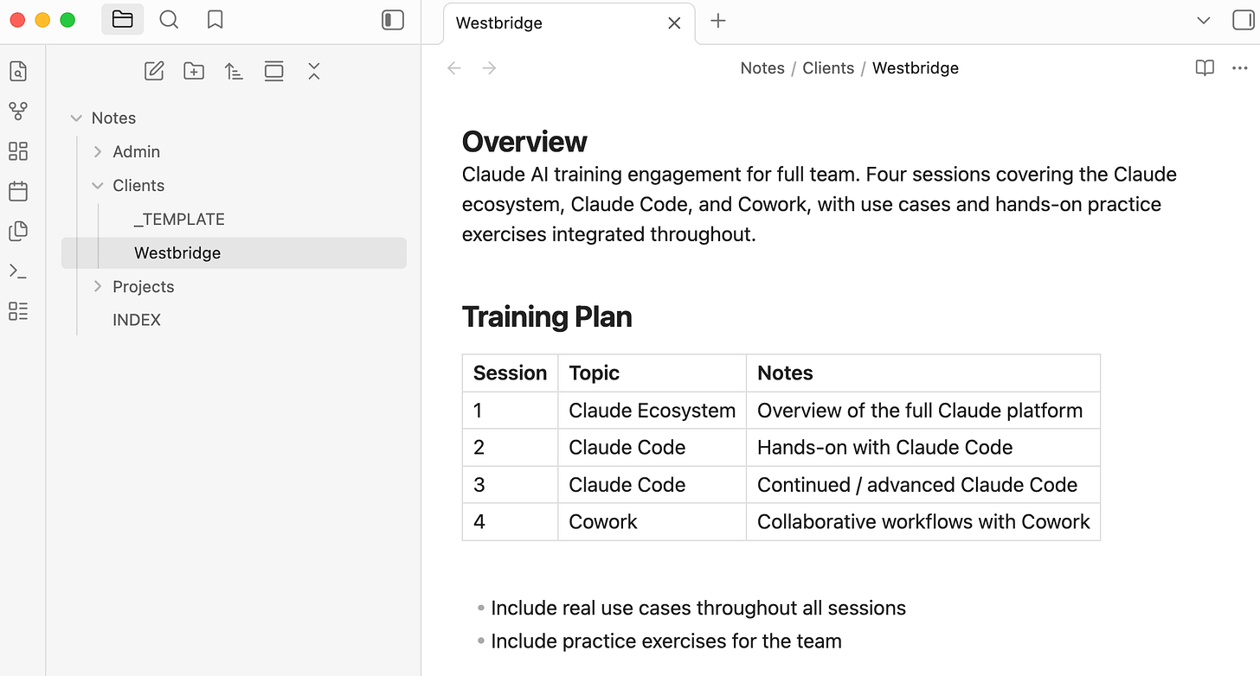Expand the Projects folder

click(98, 286)
